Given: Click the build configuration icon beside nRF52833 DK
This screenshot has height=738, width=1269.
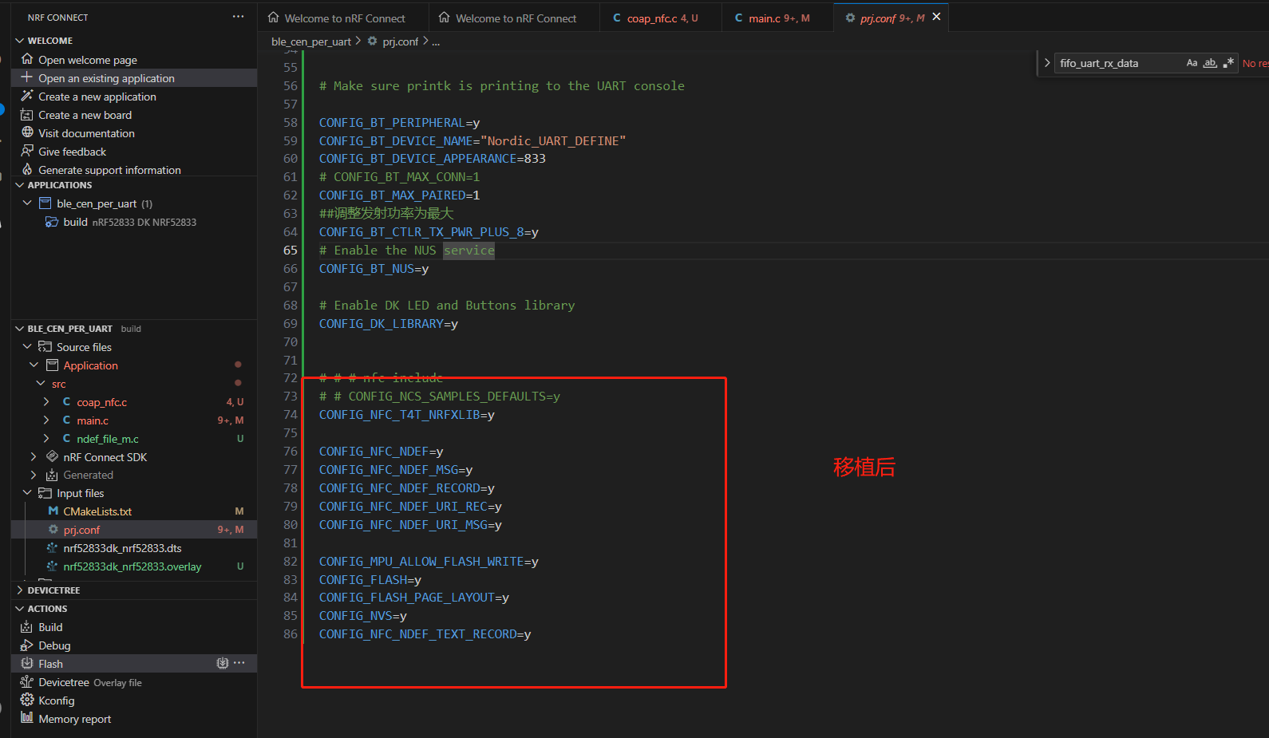Looking at the screenshot, I should click(x=52, y=222).
